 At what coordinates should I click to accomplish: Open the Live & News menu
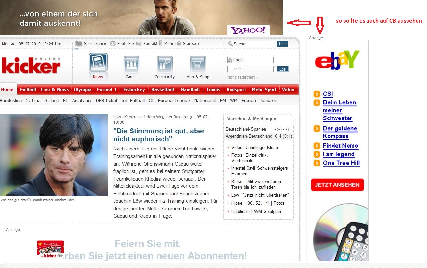pos(55,89)
